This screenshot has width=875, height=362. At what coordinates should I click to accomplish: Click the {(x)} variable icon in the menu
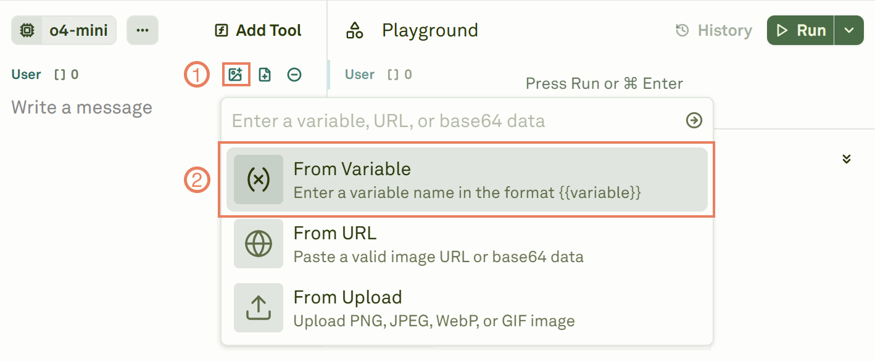pos(259,179)
